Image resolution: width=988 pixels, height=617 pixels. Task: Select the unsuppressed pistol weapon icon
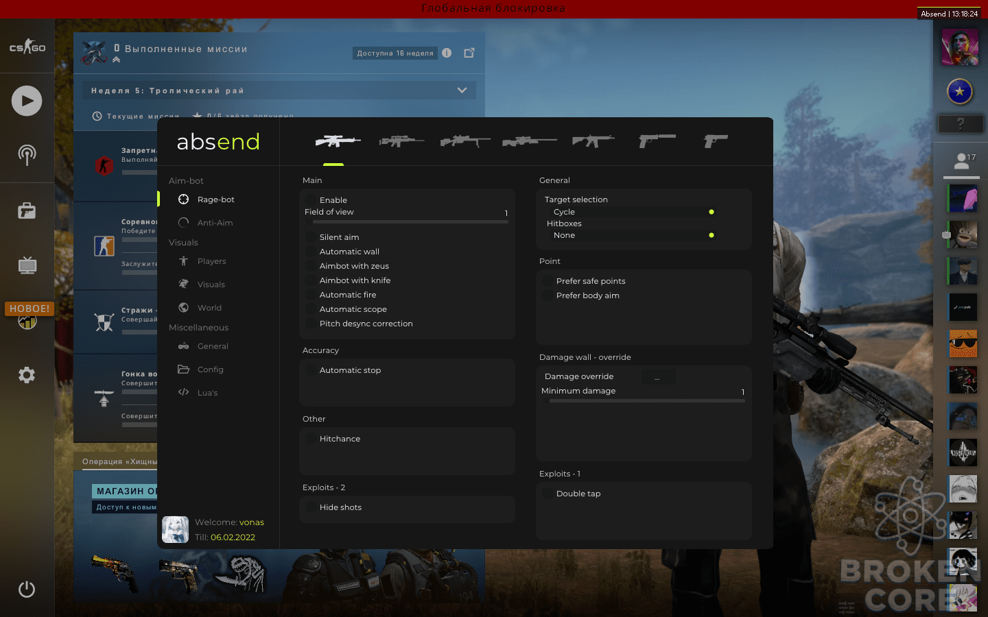pyautogui.click(x=716, y=141)
